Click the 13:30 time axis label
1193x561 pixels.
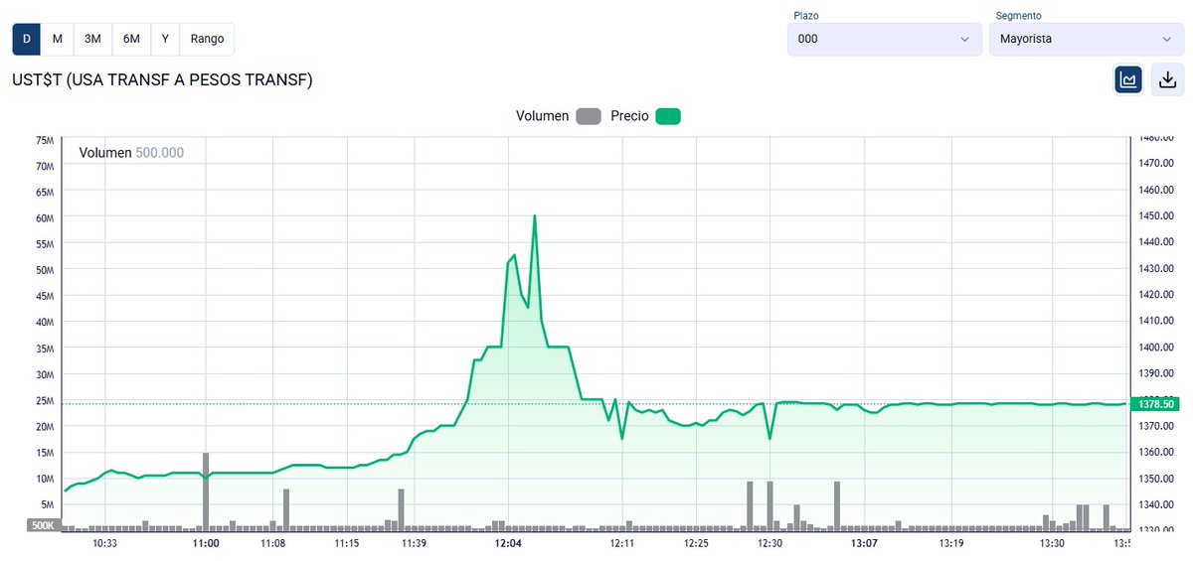click(x=1052, y=544)
